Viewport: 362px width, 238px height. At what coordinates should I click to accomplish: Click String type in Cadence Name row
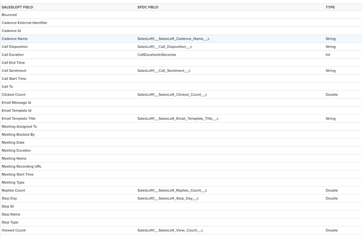[331, 39]
